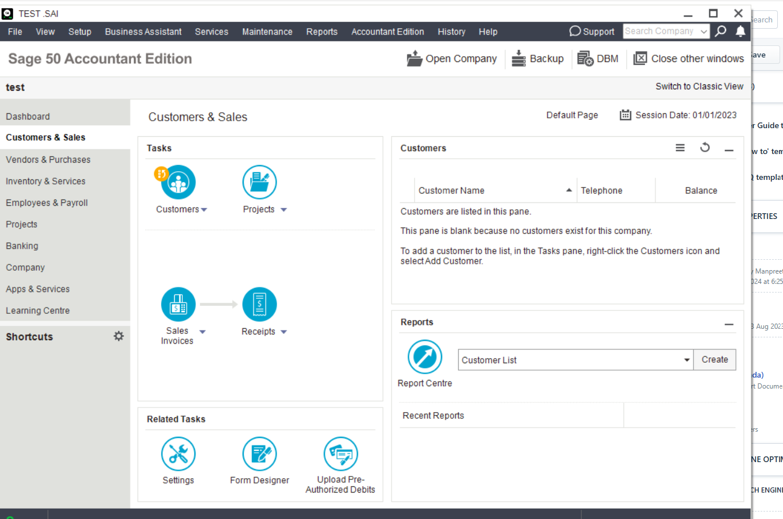Open the Setup menu
The image size is (783, 519).
[x=80, y=32]
